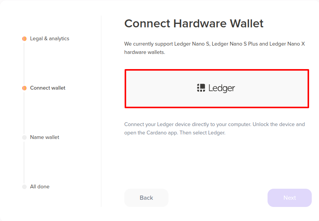Screen dimensions: 319x221
Task: Click the orange Legal & analytics step dot
Action: 24,39
